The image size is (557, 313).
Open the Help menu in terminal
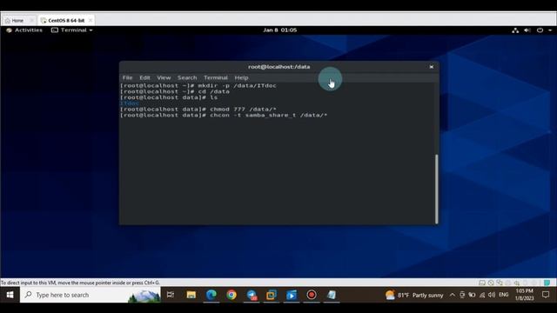click(x=241, y=77)
